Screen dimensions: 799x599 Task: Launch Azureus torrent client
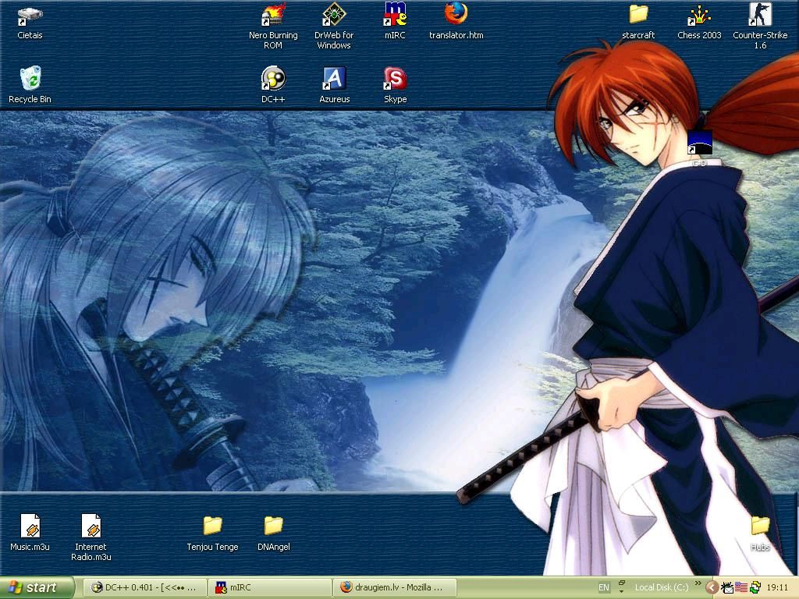coord(334,84)
